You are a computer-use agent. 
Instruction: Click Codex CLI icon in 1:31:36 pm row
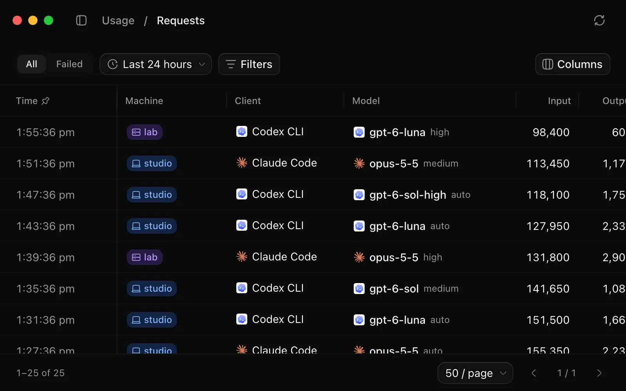242,319
